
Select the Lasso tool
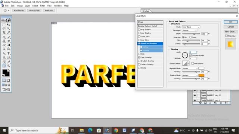pos(4,29)
